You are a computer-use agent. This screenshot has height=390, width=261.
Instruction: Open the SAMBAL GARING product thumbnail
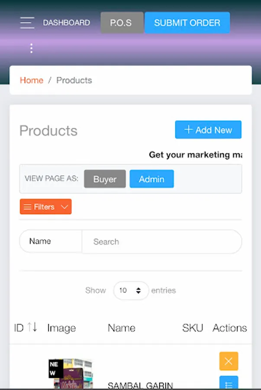(71, 374)
